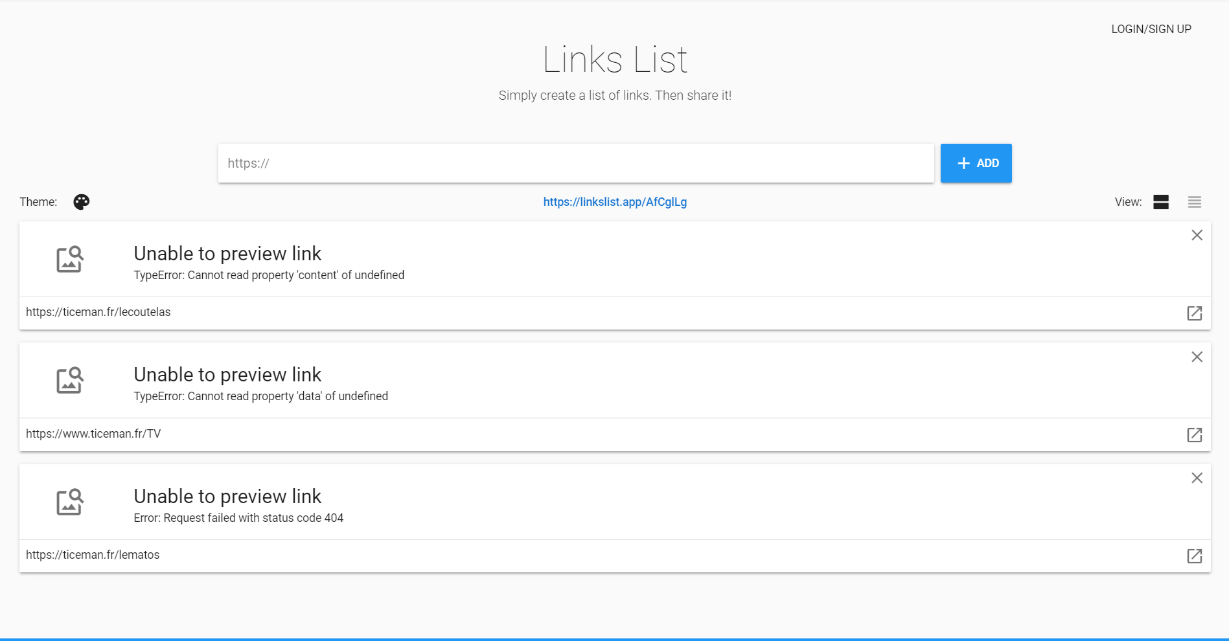Viewport: 1229px width, 641px height.
Task: Open the linkslist.app/AfCglLg share link
Action: 614,202
